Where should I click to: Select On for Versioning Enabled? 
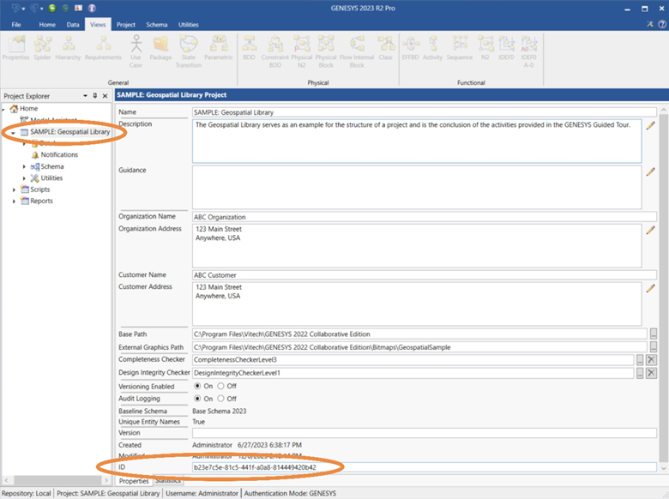click(198, 387)
